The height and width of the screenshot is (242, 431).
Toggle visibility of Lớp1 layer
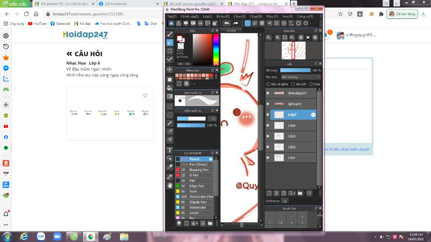[268, 158]
